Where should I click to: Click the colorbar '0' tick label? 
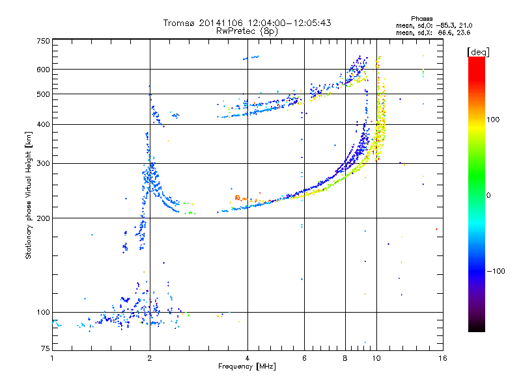pyautogui.click(x=488, y=196)
